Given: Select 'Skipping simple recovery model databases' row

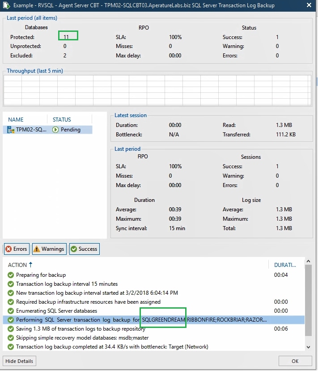Looking at the screenshot, I should coord(153,338).
